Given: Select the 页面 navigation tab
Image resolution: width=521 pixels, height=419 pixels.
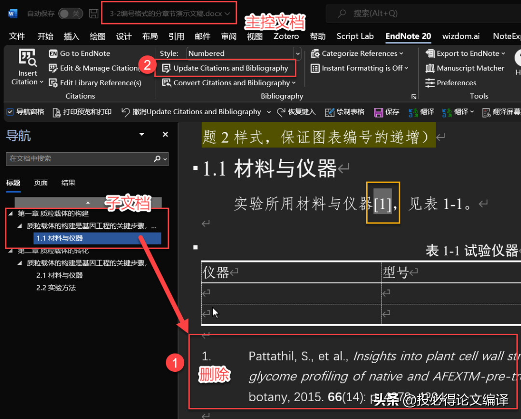Looking at the screenshot, I should point(41,183).
